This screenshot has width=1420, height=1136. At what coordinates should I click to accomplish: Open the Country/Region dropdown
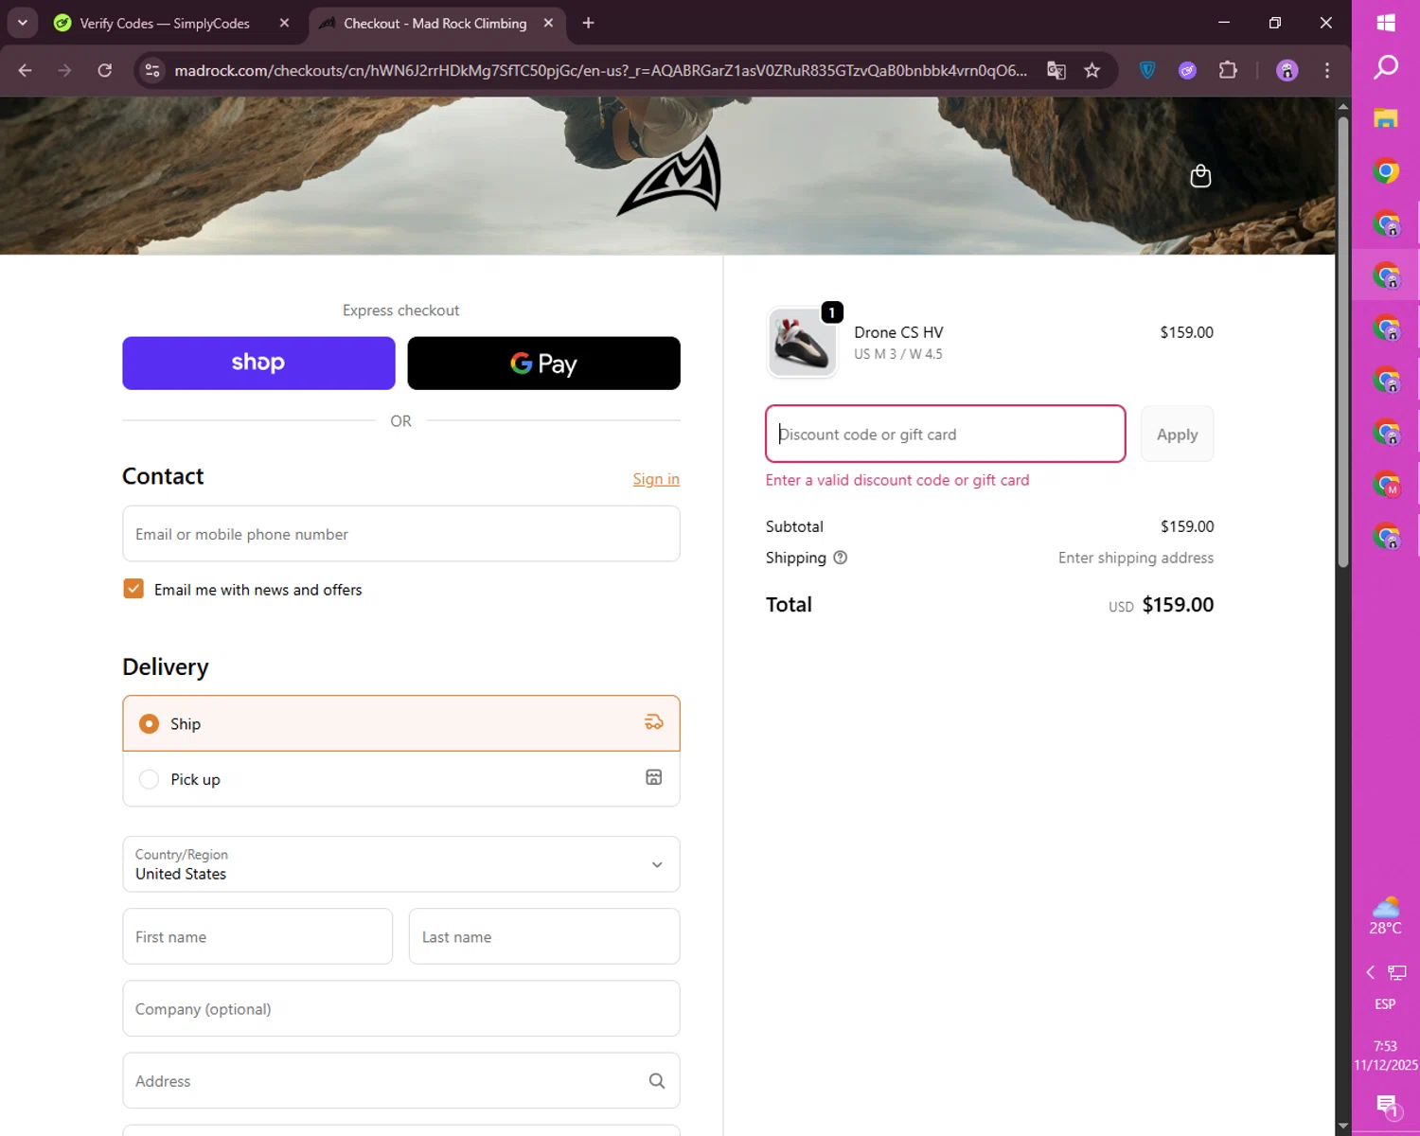coord(401,864)
